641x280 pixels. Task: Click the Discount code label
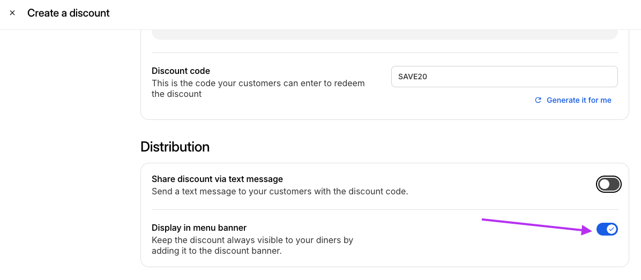click(x=181, y=71)
